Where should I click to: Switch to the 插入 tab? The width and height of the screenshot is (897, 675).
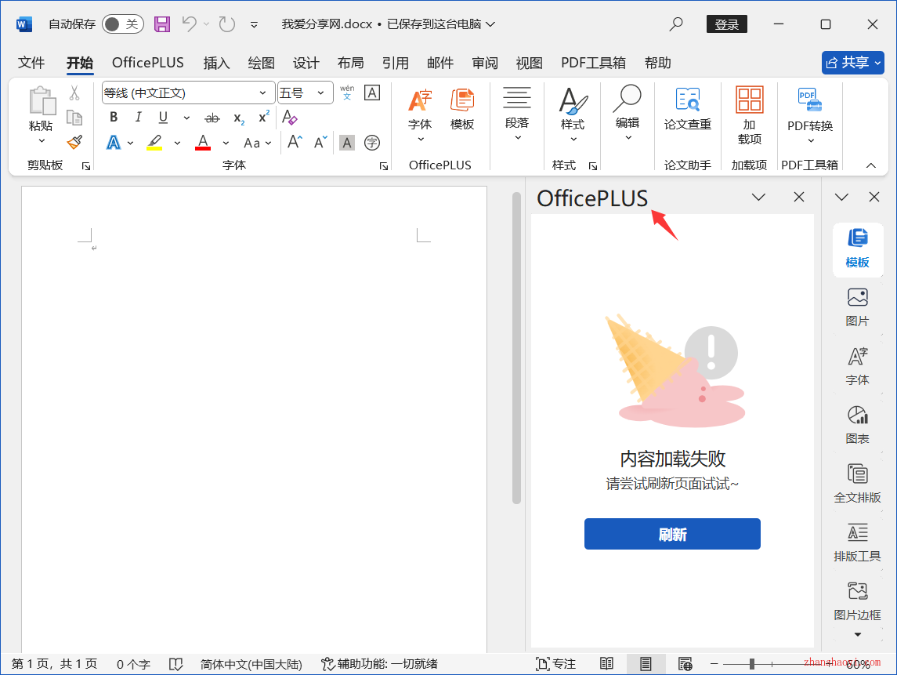click(216, 63)
